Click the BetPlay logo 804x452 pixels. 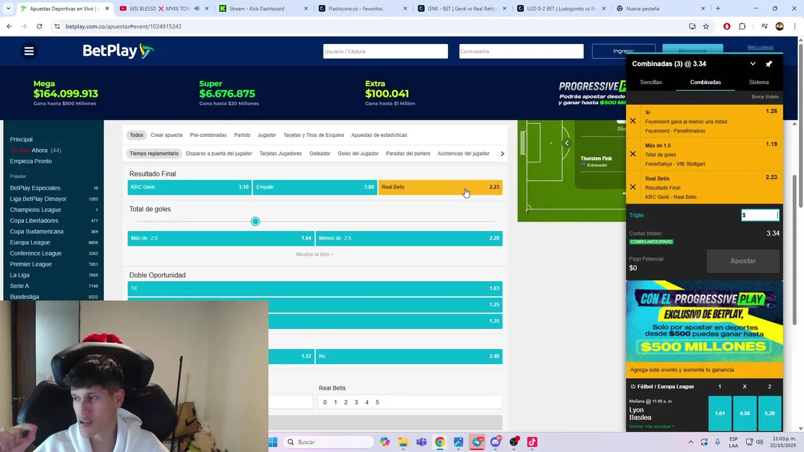[118, 51]
